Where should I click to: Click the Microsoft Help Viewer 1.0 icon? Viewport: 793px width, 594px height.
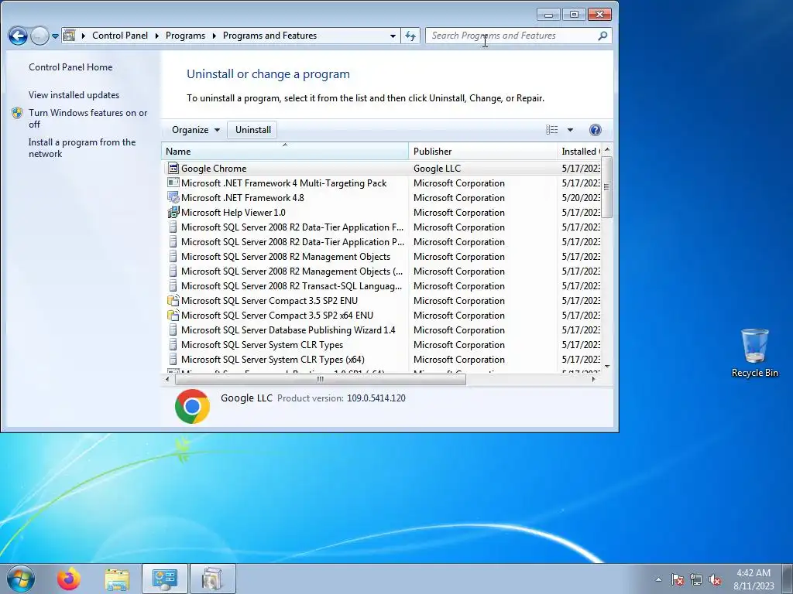[x=173, y=212]
